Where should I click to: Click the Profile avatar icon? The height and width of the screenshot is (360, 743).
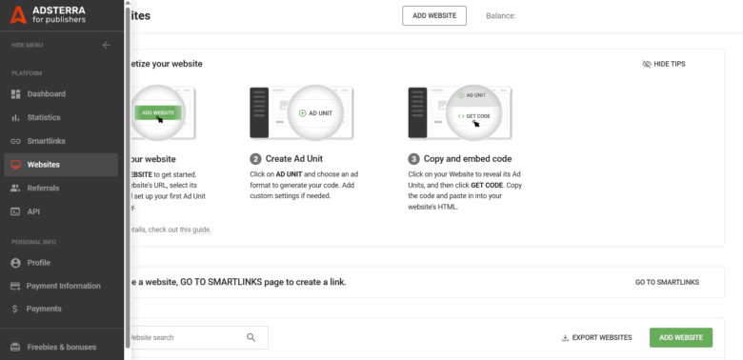tap(15, 263)
